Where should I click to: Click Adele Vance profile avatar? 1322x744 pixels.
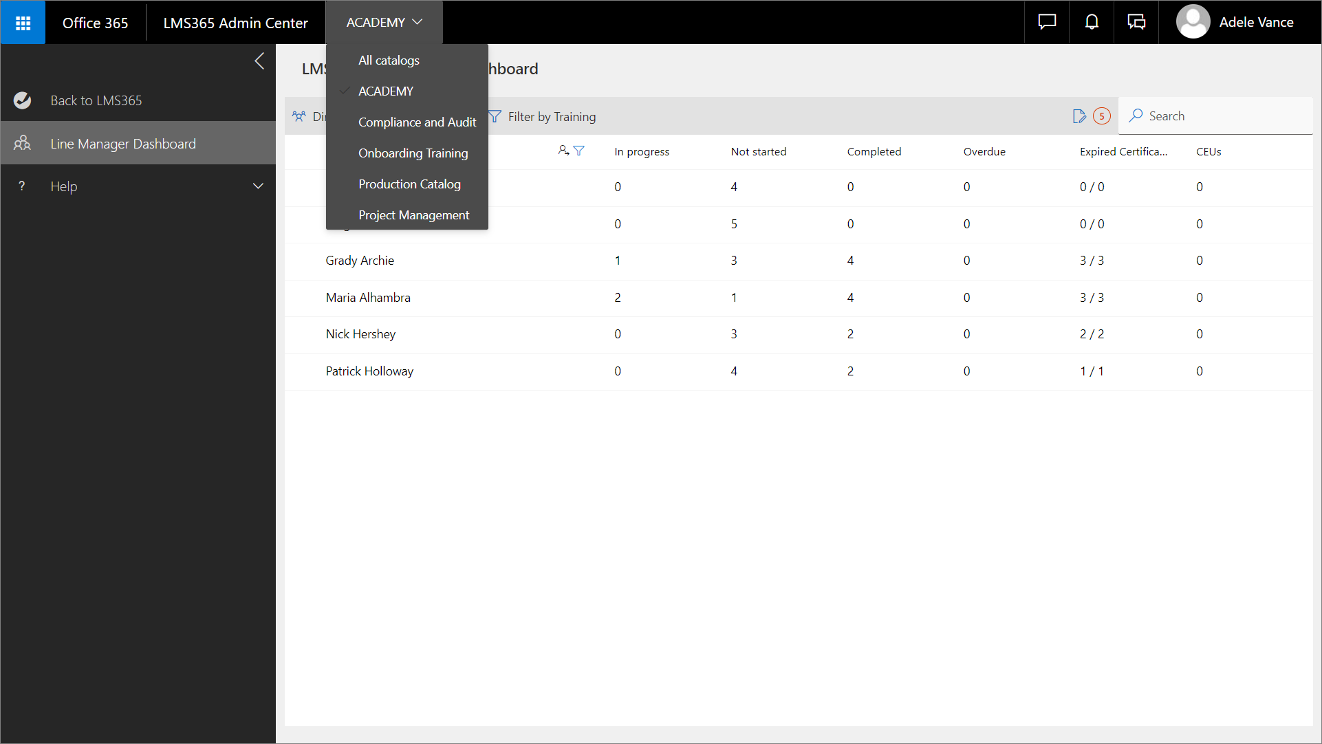(x=1193, y=22)
